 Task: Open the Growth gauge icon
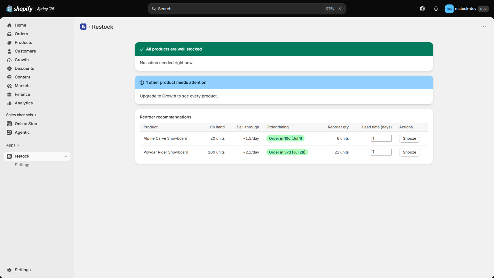[x=9, y=60]
